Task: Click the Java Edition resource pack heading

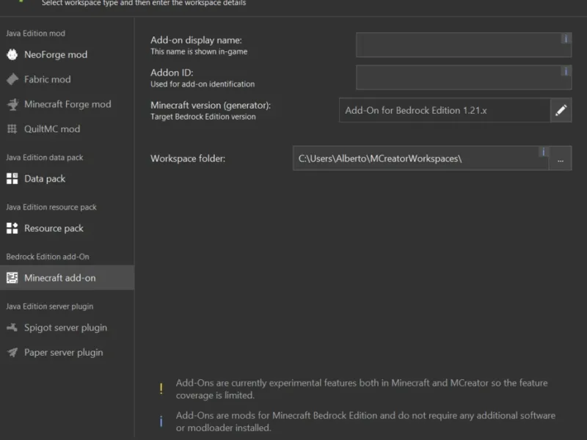Action: [51, 208]
